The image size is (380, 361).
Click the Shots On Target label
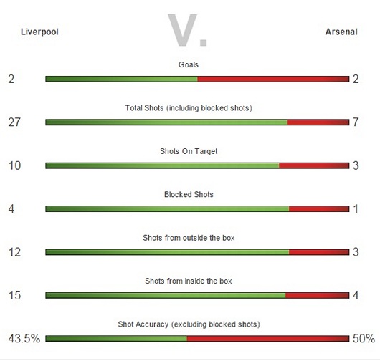click(189, 151)
